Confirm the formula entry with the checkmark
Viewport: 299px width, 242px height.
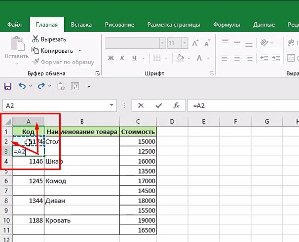point(159,105)
